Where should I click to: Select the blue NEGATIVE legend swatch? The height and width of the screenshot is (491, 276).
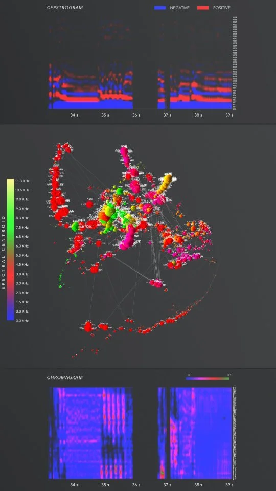(160, 8)
